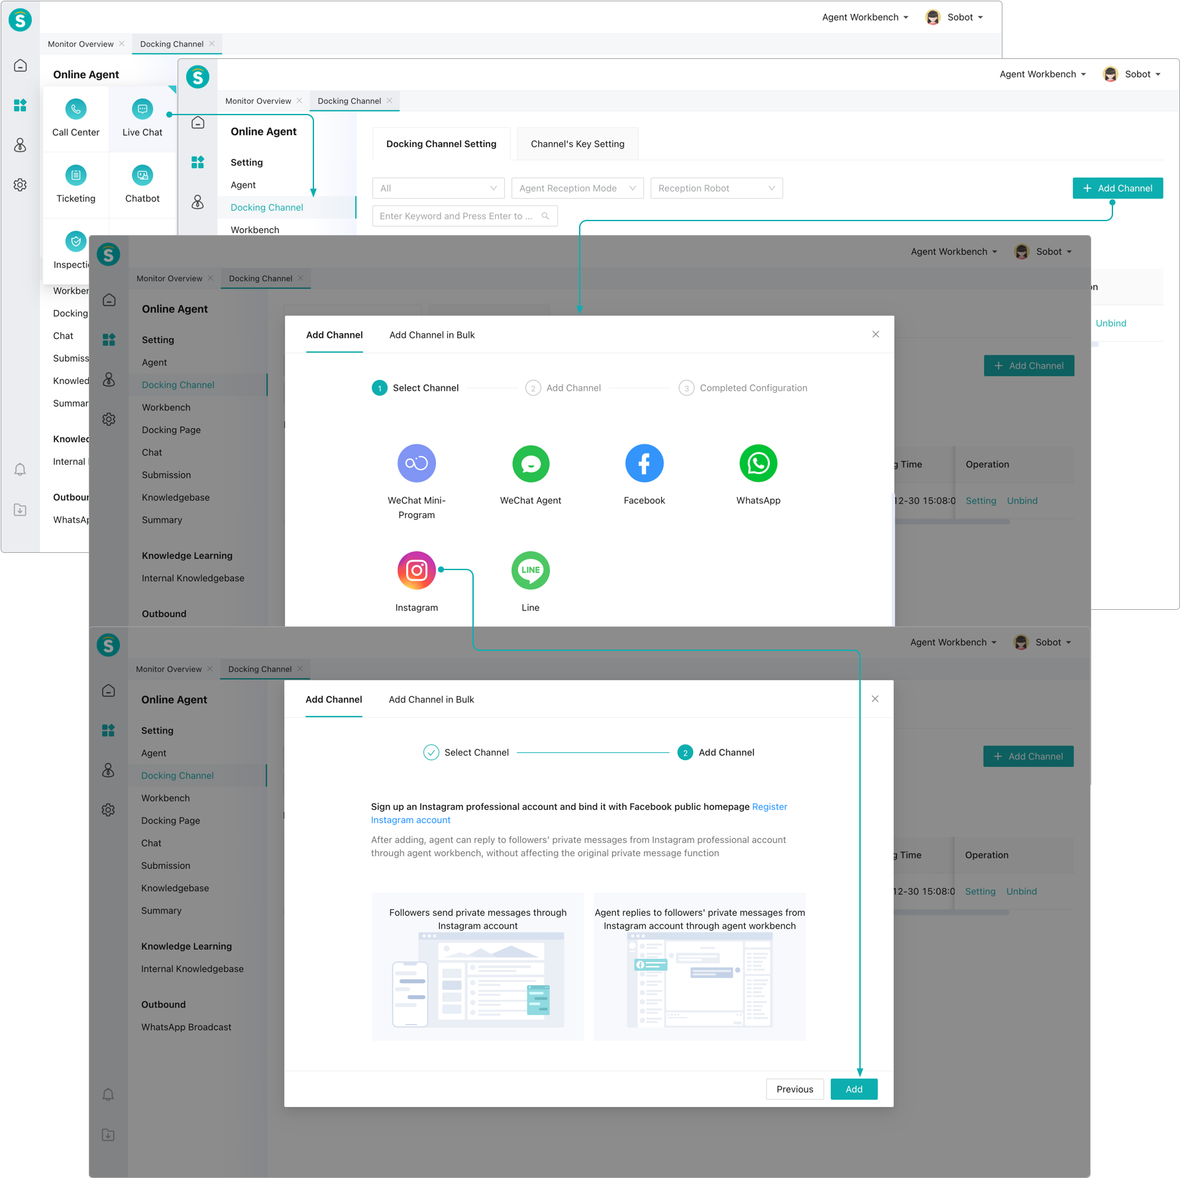
Task: Open Live Chat module icon
Action: 142,109
